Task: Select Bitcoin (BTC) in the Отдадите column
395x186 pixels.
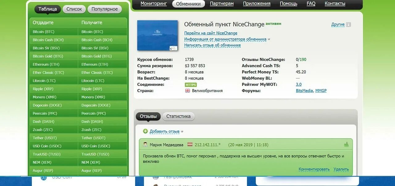Action: coord(54,32)
